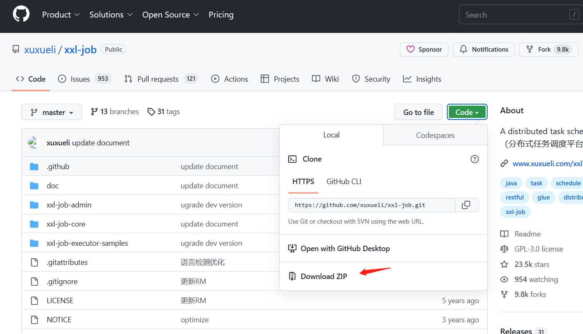The width and height of the screenshot is (583, 334).
Task: Expand the Solutions dropdown menu
Action: [111, 15]
